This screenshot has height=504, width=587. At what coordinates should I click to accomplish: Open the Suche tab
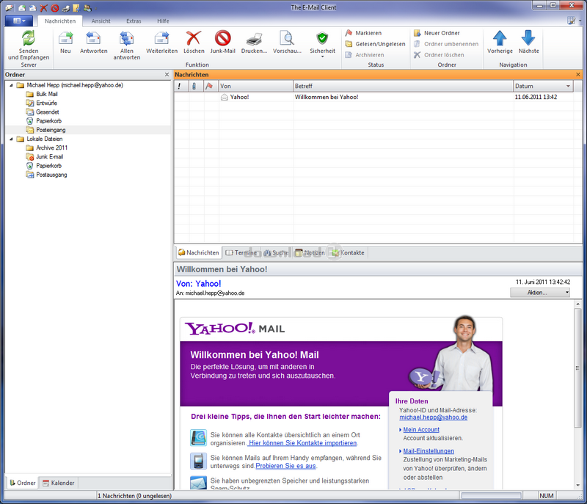pos(277,252)
